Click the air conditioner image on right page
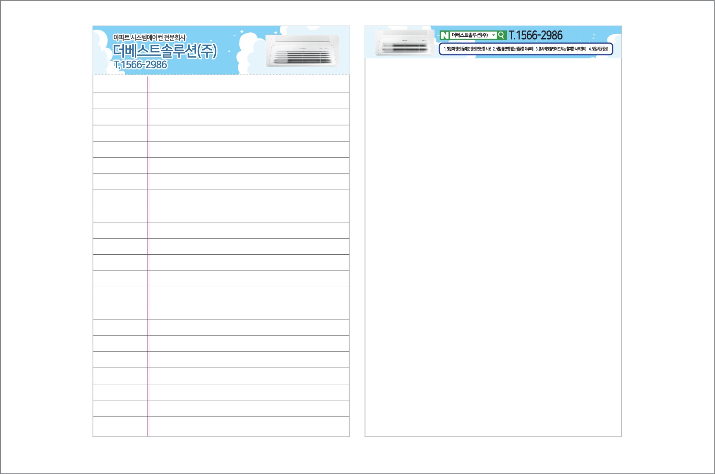Screen dimensions: 715x474 (404, 43)
